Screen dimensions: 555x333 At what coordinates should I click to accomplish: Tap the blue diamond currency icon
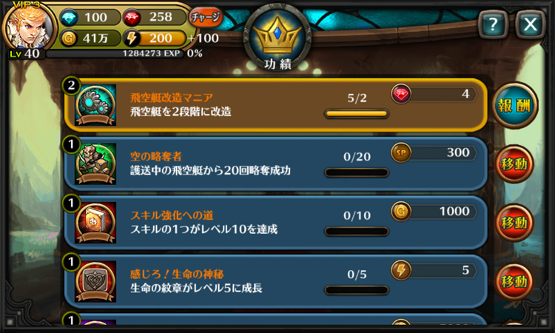pos(69,18)
